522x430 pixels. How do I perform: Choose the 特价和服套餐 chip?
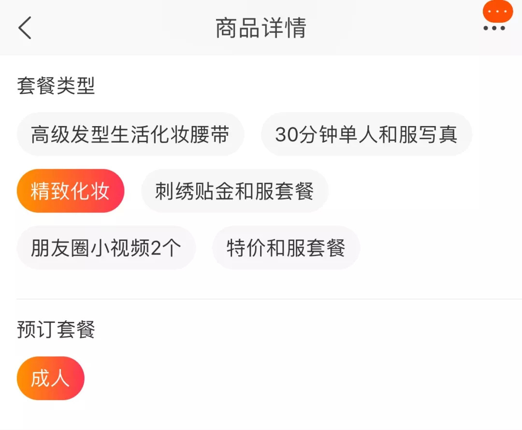(286, 248)
